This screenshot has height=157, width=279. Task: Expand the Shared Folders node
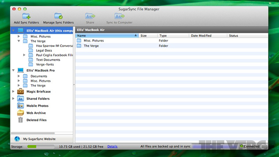pos(13,99)
